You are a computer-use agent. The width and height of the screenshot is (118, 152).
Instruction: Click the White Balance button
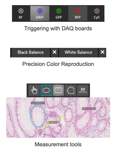click(x=78, y=52)
